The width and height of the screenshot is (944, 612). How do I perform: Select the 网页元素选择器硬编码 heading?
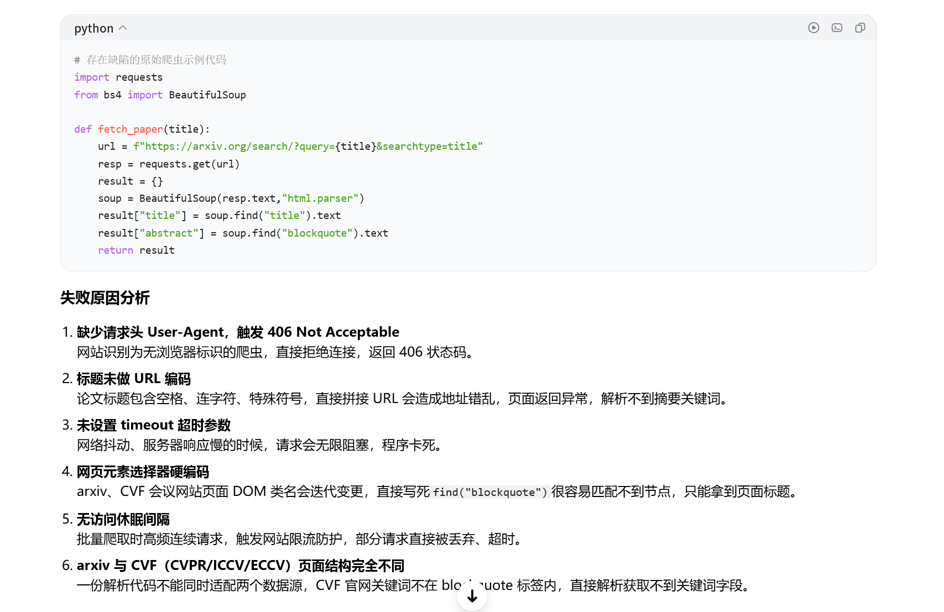tap(143, 472)
